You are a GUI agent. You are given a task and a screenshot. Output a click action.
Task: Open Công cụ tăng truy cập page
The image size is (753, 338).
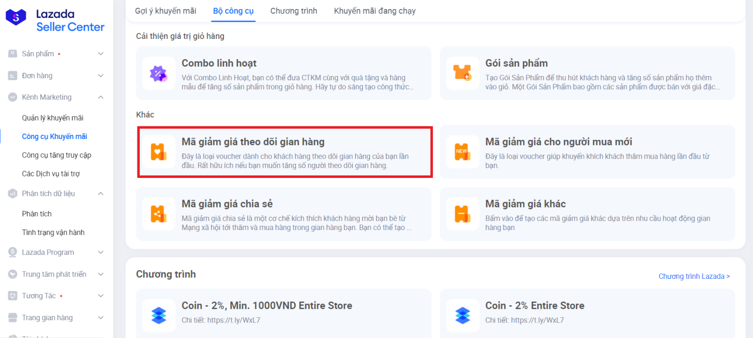(x=56, y=155)
